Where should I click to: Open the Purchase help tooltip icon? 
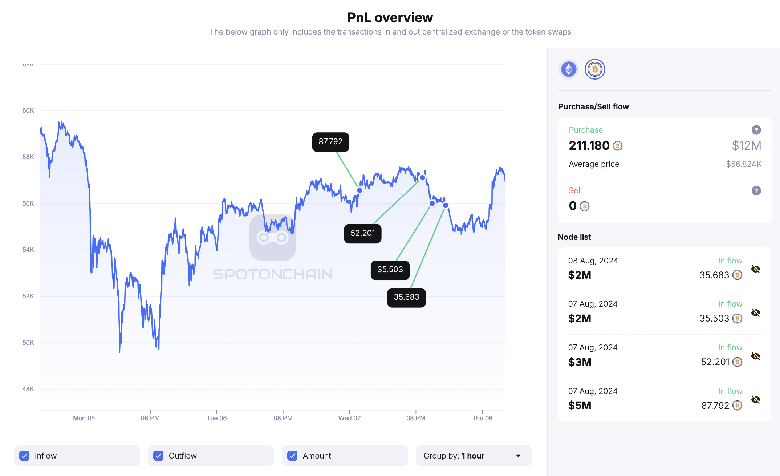click(x=756, y=130)
